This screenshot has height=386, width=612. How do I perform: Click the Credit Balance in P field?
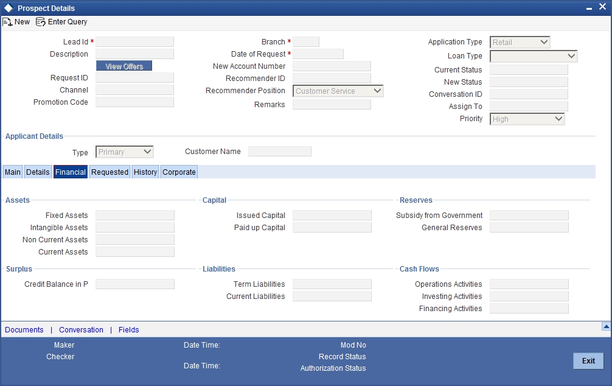[135, 284]
